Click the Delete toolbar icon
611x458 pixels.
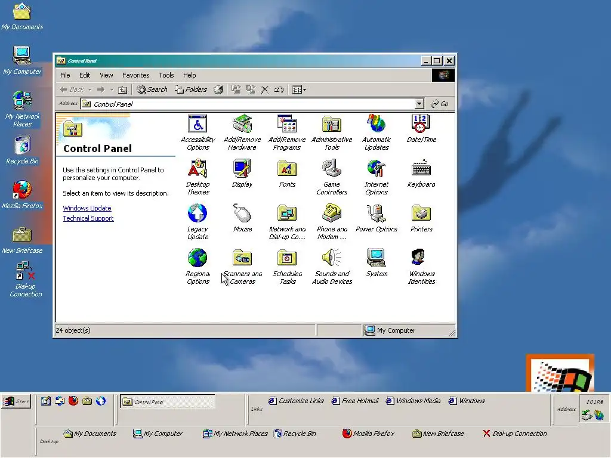pos(264,89)
